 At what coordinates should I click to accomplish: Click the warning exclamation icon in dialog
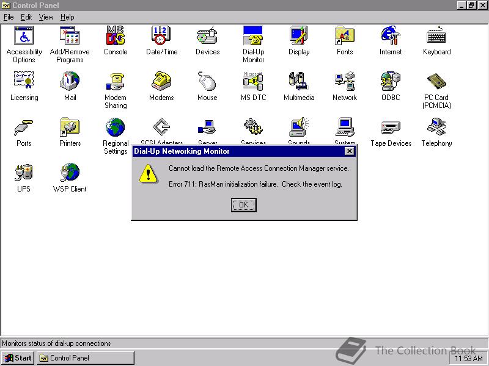point(148,174)
